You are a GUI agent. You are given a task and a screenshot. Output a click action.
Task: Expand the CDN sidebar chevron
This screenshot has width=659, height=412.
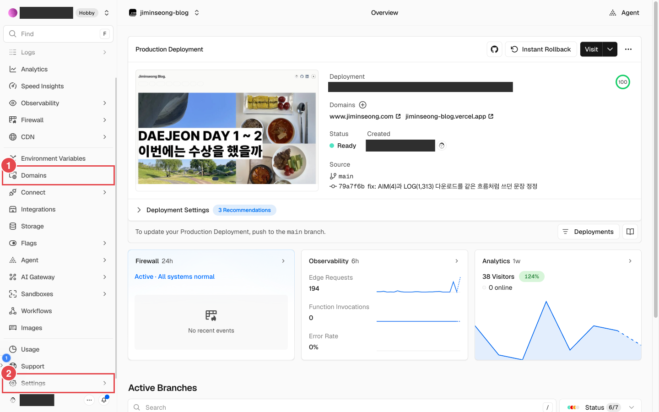(105, 137)
